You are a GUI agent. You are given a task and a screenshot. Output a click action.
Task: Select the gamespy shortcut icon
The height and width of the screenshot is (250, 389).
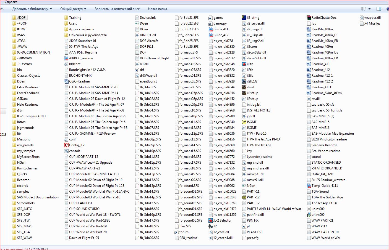click(x=211, y=23)
